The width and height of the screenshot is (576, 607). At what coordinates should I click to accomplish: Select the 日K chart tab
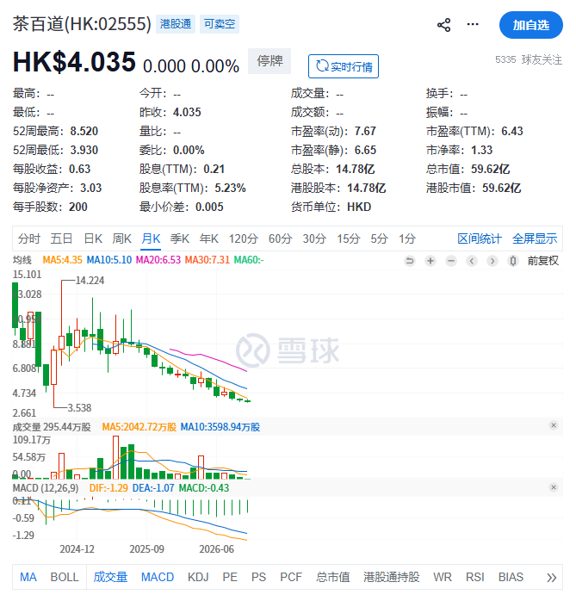[x=93, y=238]
